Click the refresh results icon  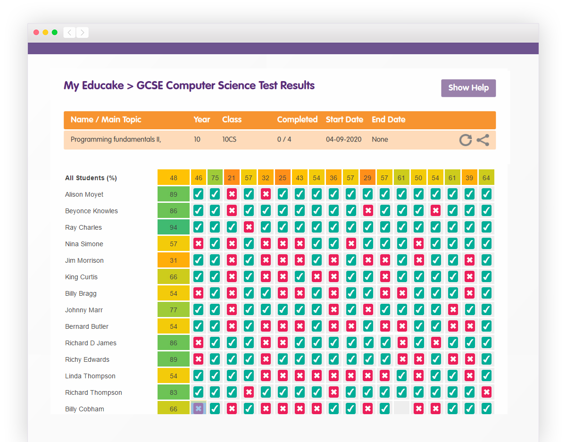466,140
